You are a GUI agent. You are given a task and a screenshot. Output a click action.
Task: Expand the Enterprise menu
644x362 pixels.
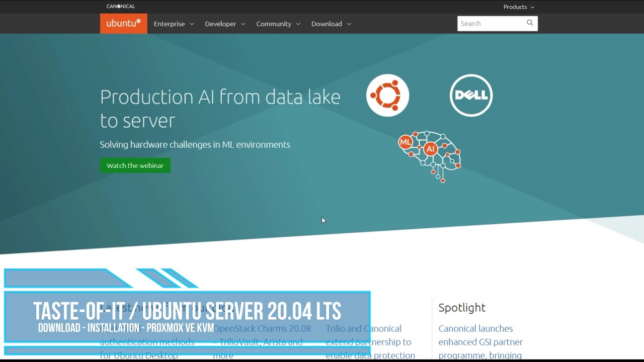174,24
